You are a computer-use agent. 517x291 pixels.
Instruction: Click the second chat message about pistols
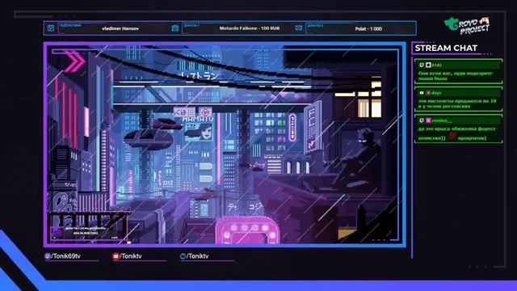457,103
